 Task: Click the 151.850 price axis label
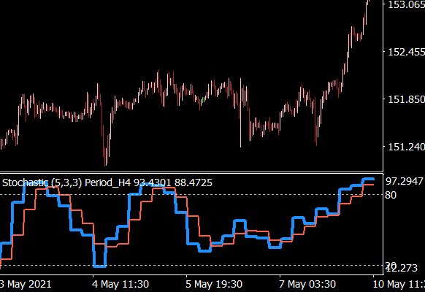click(x=406, y=99)
